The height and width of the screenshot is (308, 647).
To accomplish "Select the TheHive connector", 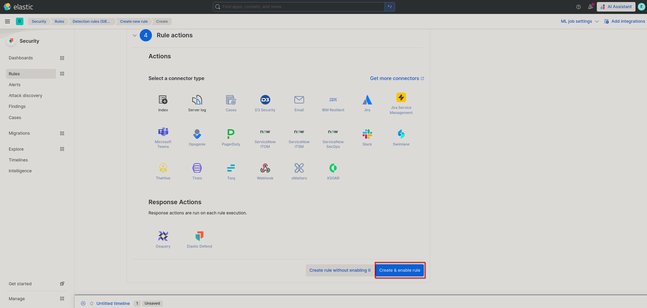I will (163, 171).
